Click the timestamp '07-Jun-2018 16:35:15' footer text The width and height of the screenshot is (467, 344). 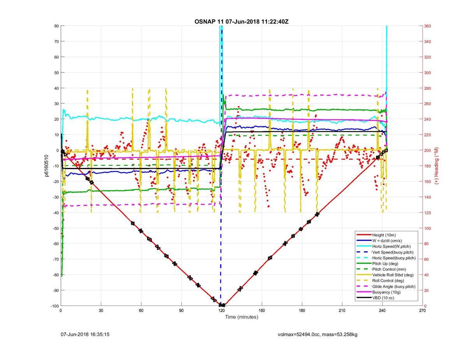[85, 334]
